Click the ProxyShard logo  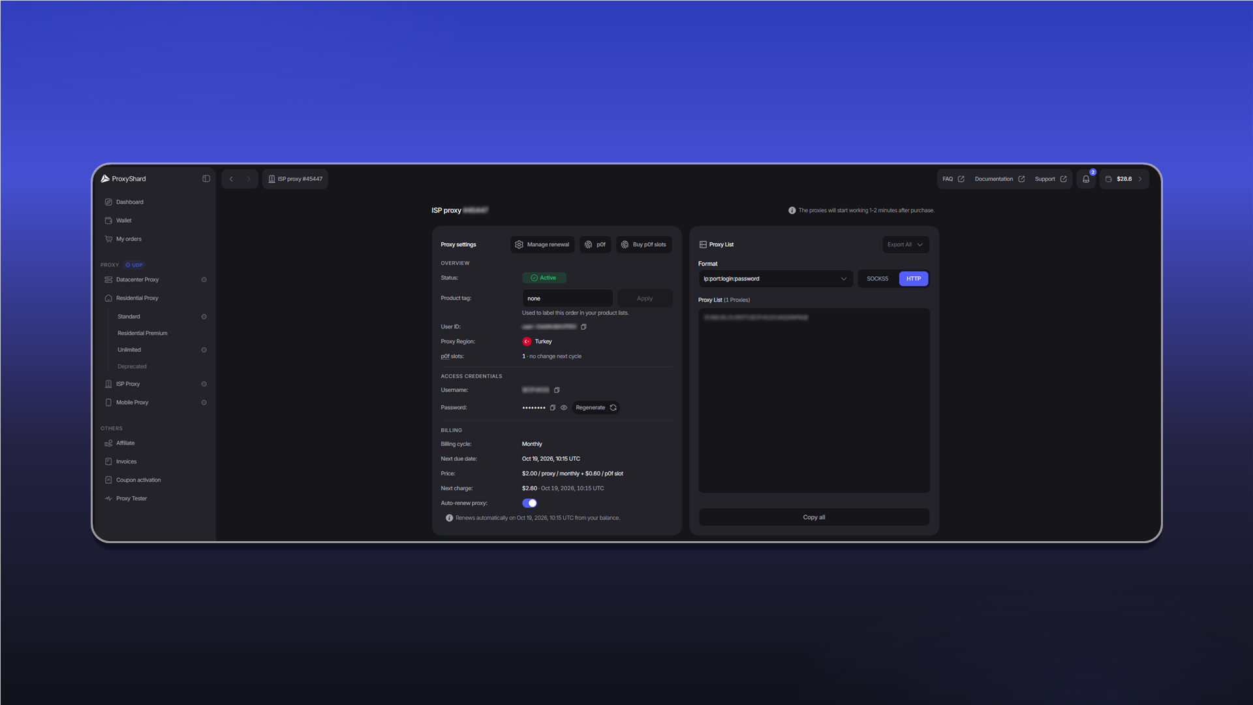123,179
